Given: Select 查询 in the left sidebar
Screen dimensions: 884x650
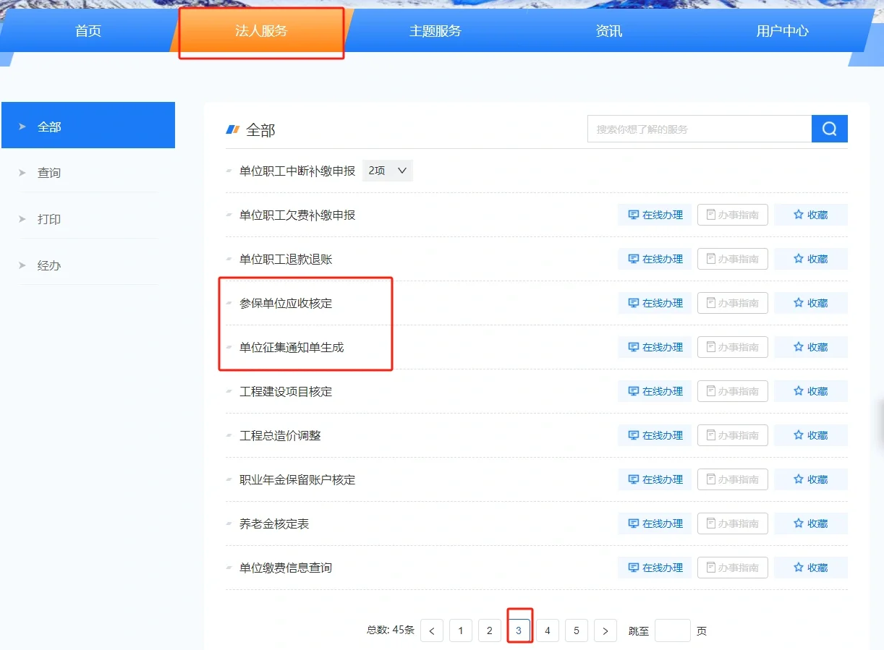Looking at the screenshot, I should [49, 173].
